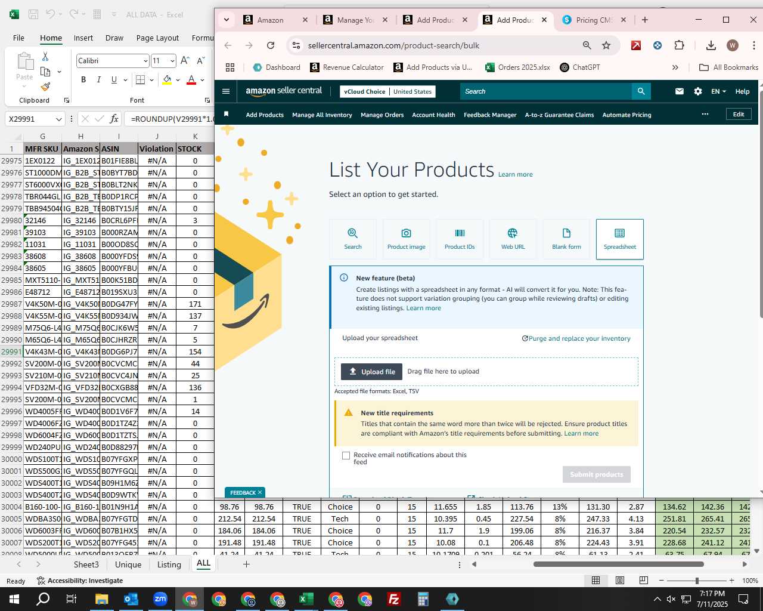Viewport: 763px width, 611px height.
Task: Reload the Seller Central page
Action: [271, 45]
